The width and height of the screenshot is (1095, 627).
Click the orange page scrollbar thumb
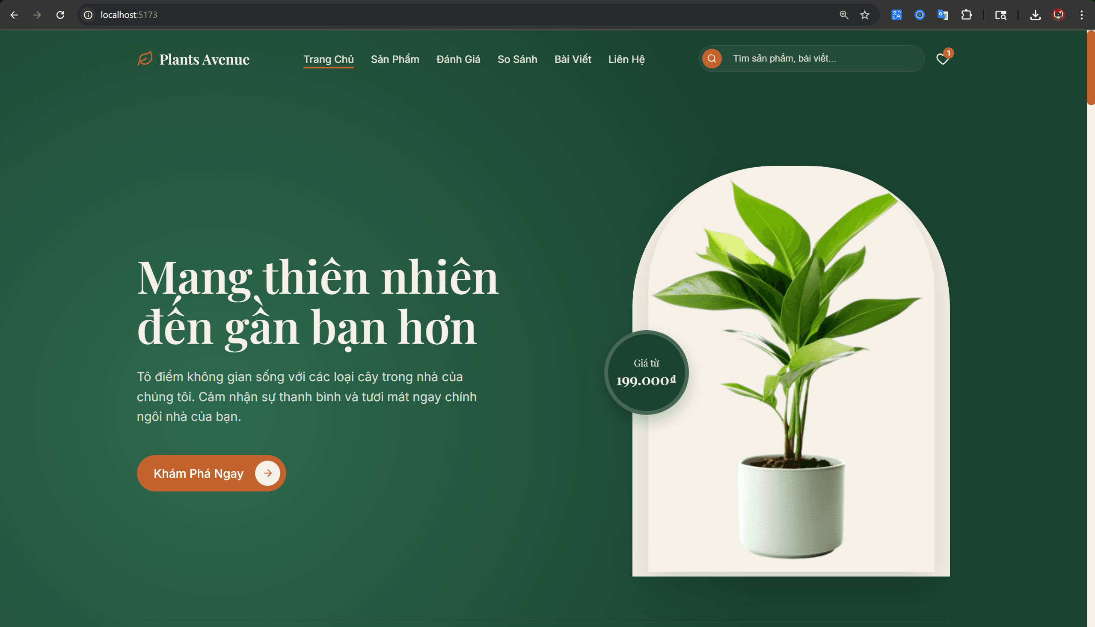tap(1091, 68)
